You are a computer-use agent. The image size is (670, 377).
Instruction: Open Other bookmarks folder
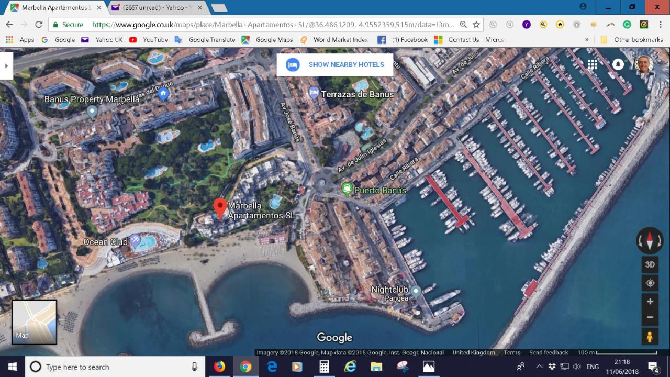tap(632, 40)
